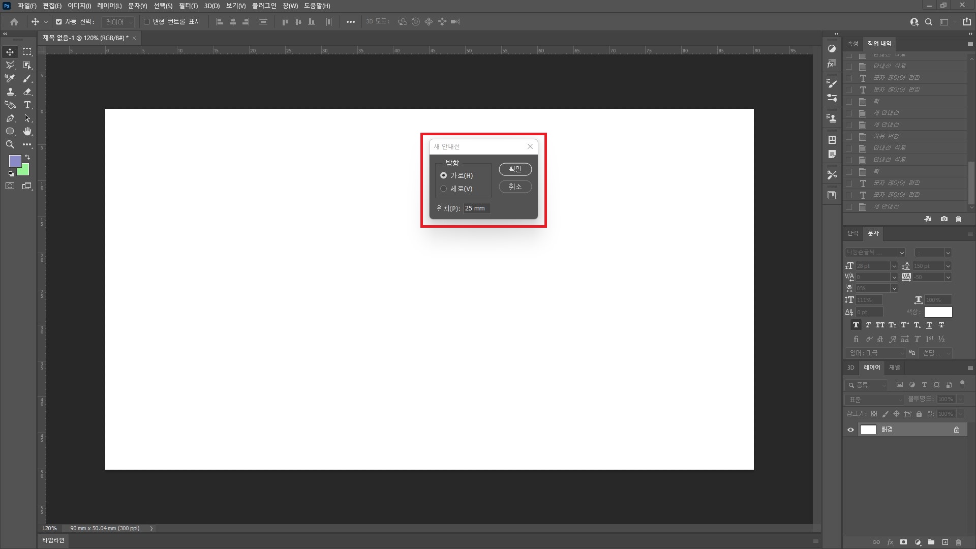
Task: Select the Brush tool
Action: tap(27, 78)
